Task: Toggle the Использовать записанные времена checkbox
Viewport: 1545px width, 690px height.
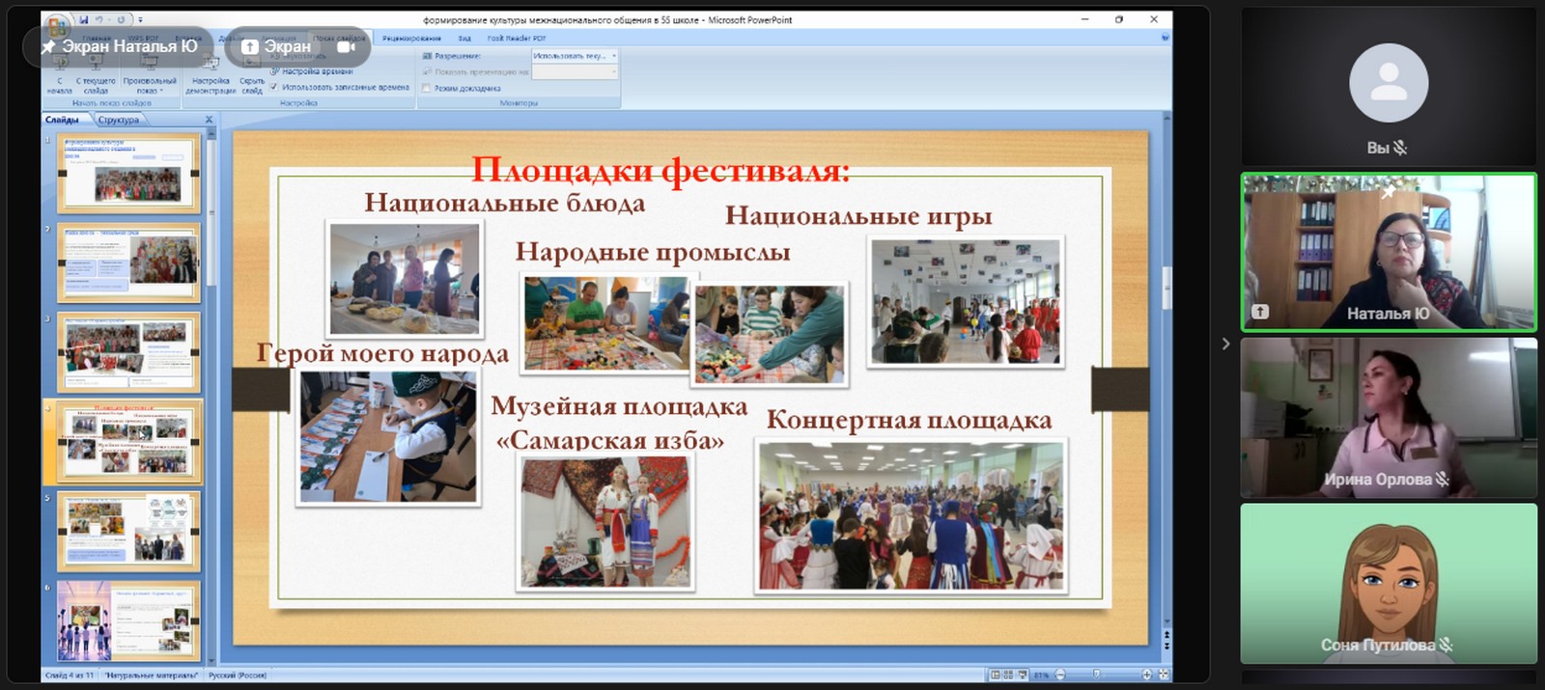Action: 274,87
